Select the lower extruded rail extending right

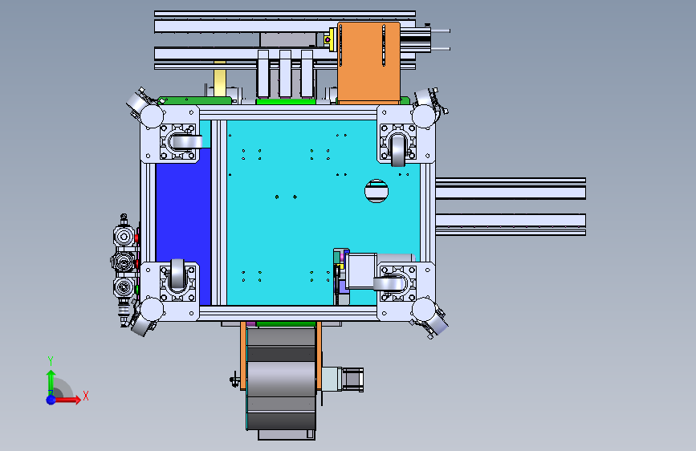tap(511, 224)
